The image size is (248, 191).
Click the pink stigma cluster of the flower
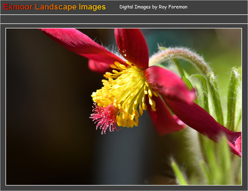[105, 118]
